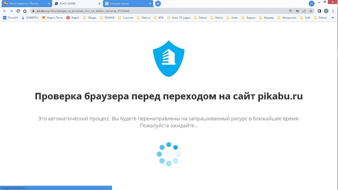Expand the "Общие" bookmark folder
Screen dimensions: 338x190
[90, 18]
